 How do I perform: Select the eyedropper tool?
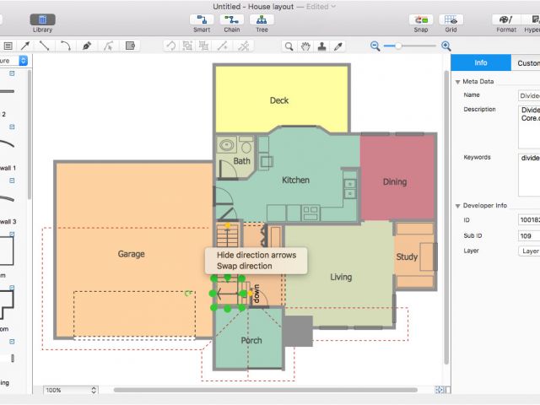pyautogui.click(x=339, y=46)
